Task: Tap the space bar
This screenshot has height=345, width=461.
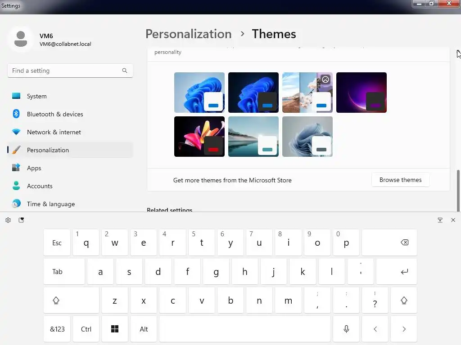Action: (x=245, y=329)
